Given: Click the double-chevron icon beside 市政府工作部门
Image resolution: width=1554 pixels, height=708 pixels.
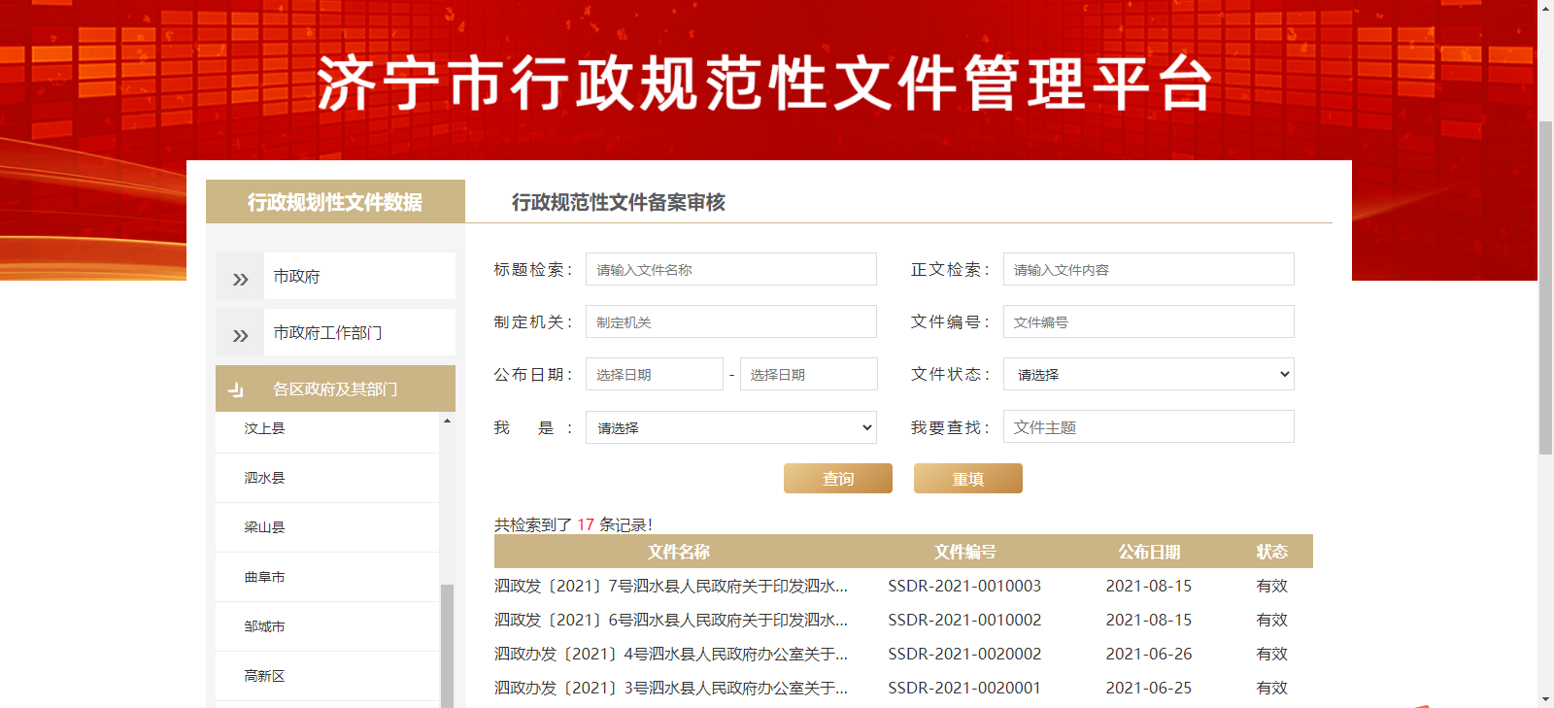Looking at the screenshot, I should (x=240, y=335).
